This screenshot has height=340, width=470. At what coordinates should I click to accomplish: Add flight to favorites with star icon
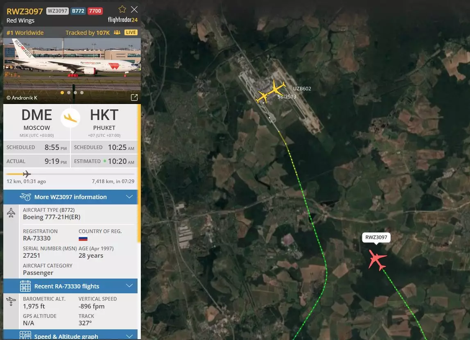[122, 9]
